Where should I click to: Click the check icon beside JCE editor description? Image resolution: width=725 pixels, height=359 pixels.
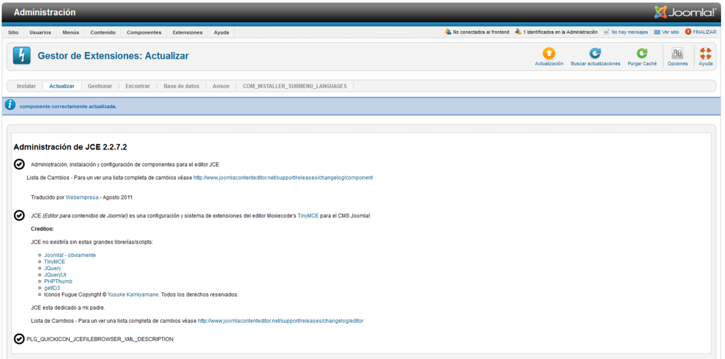click(19, 215)
